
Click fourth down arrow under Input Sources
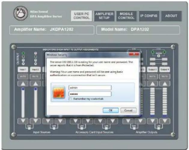pyautogui.click(x=60, y=121)
